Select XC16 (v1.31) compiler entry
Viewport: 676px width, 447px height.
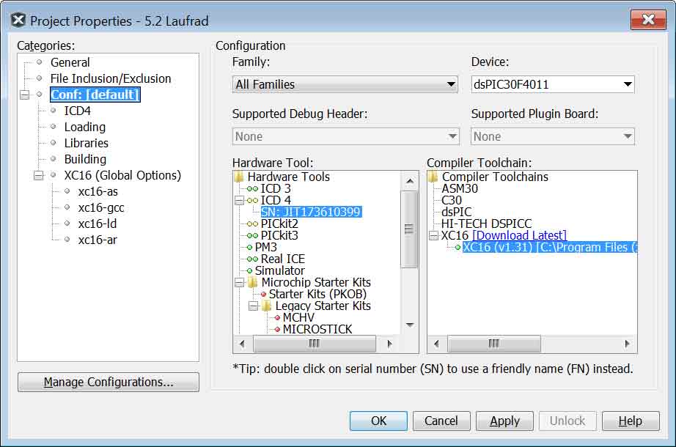tap(549, 248)
